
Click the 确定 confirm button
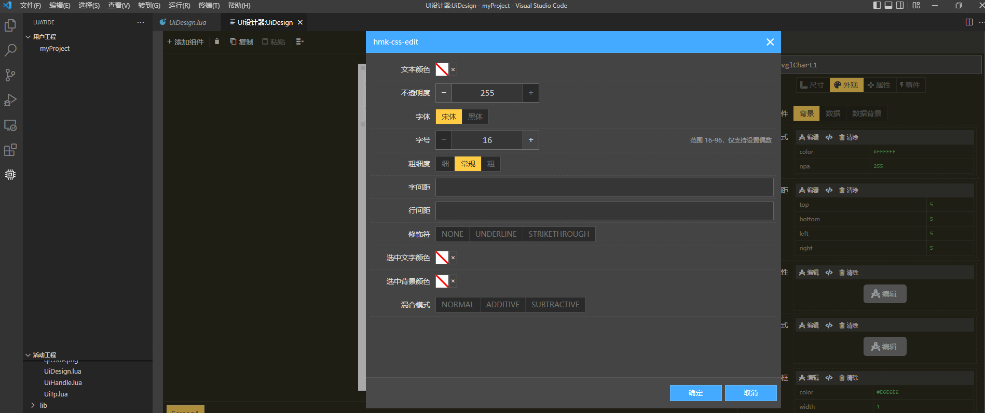click(x=695, y=393)
